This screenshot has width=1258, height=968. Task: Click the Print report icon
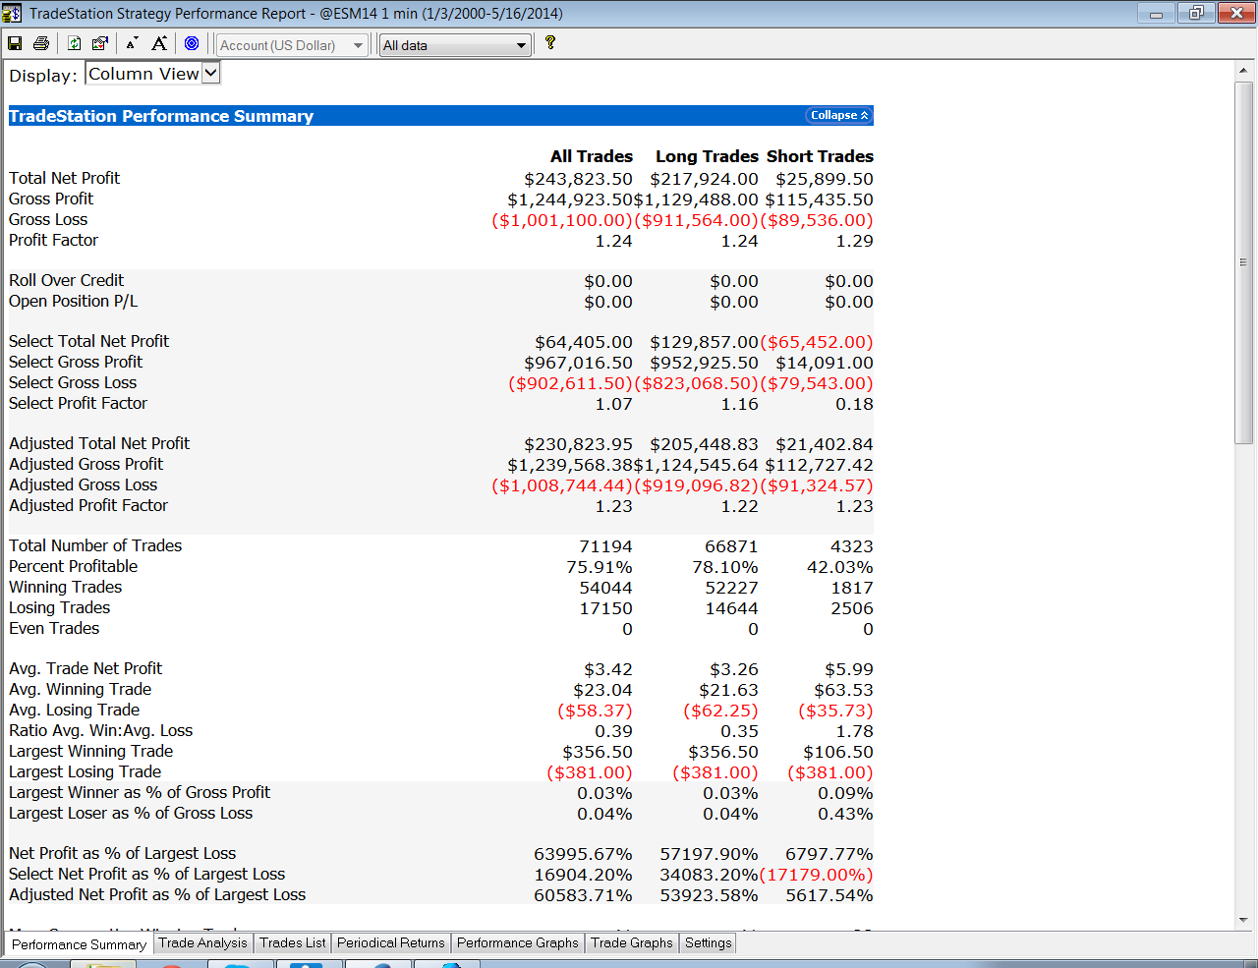click(41, 43)
